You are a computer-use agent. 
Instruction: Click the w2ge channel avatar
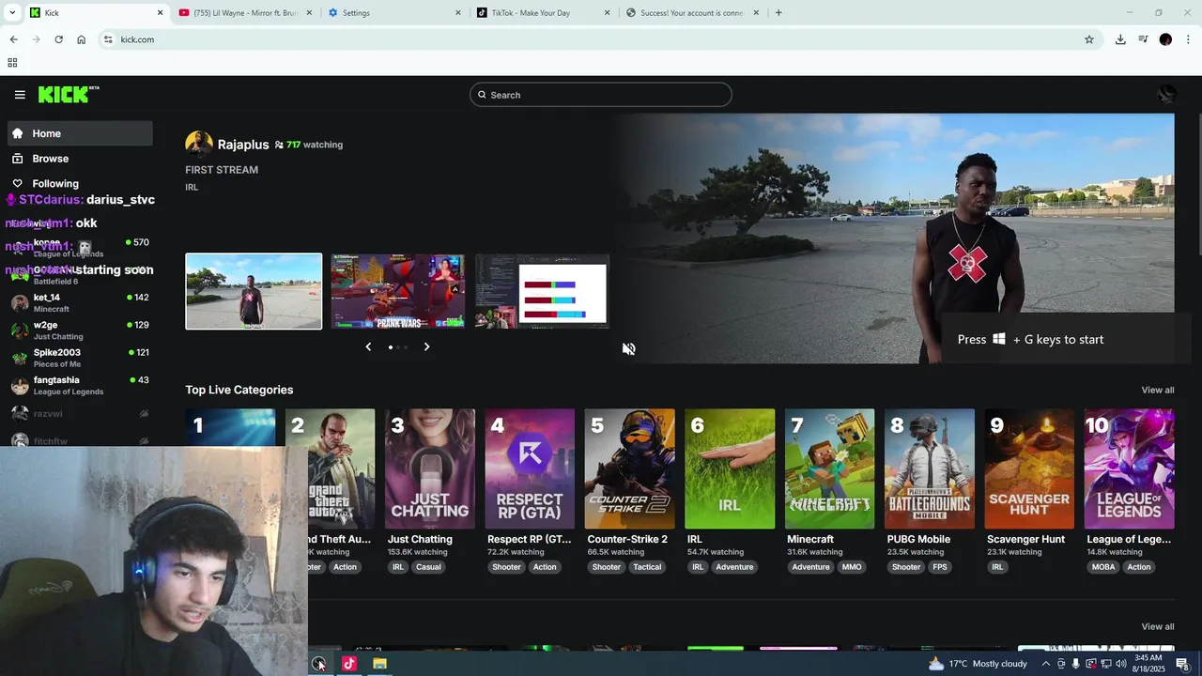(x=20, y=330)
